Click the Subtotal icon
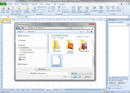The image size is (130, 93). (118, 9)
